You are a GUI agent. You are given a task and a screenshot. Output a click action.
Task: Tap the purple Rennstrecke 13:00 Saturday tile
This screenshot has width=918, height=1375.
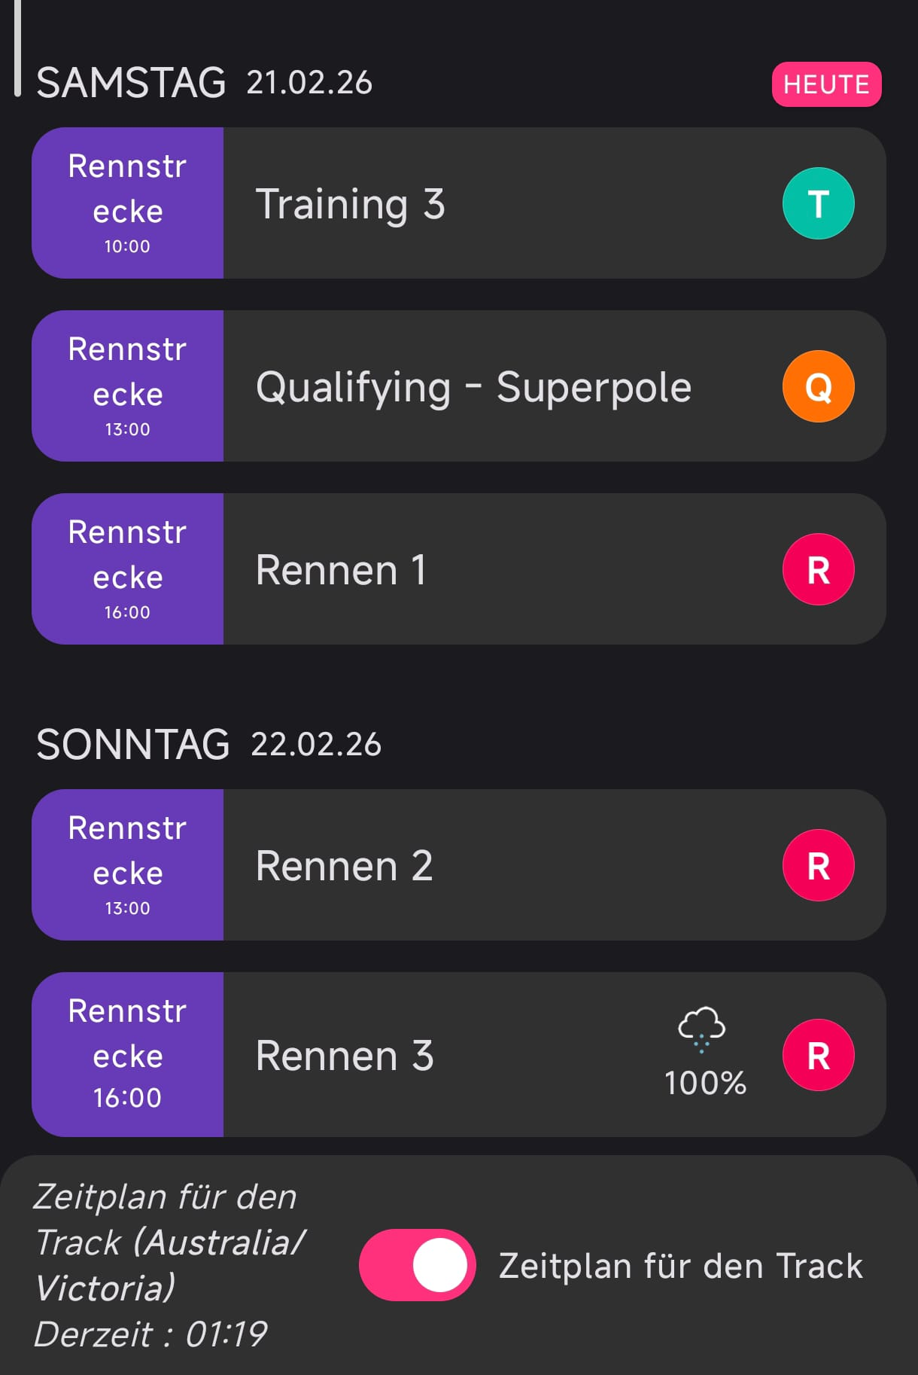click(x=127, y=386)
